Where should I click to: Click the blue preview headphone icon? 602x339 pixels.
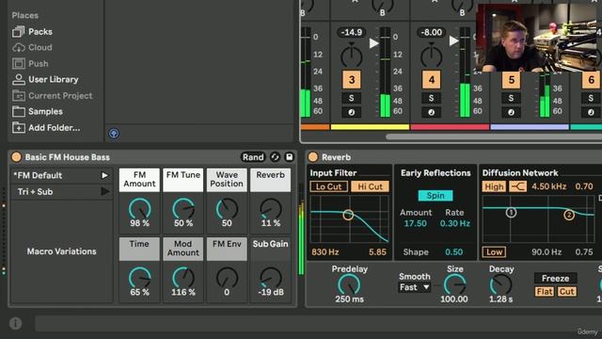pos(114,134)
